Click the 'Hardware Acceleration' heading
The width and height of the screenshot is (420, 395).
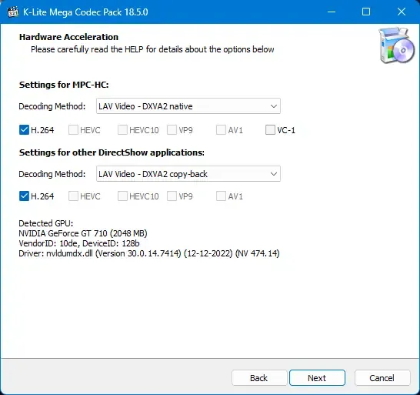pos(68,37)
